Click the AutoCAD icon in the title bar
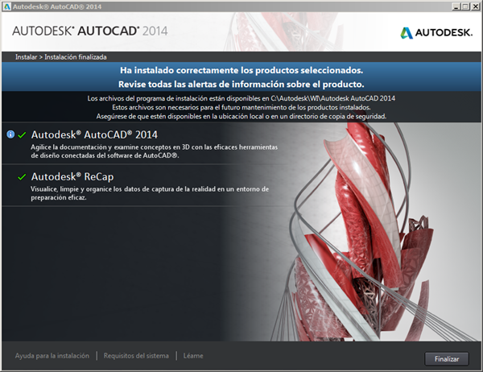The width and height of the screenshot is (483, 372). point(6,6)
